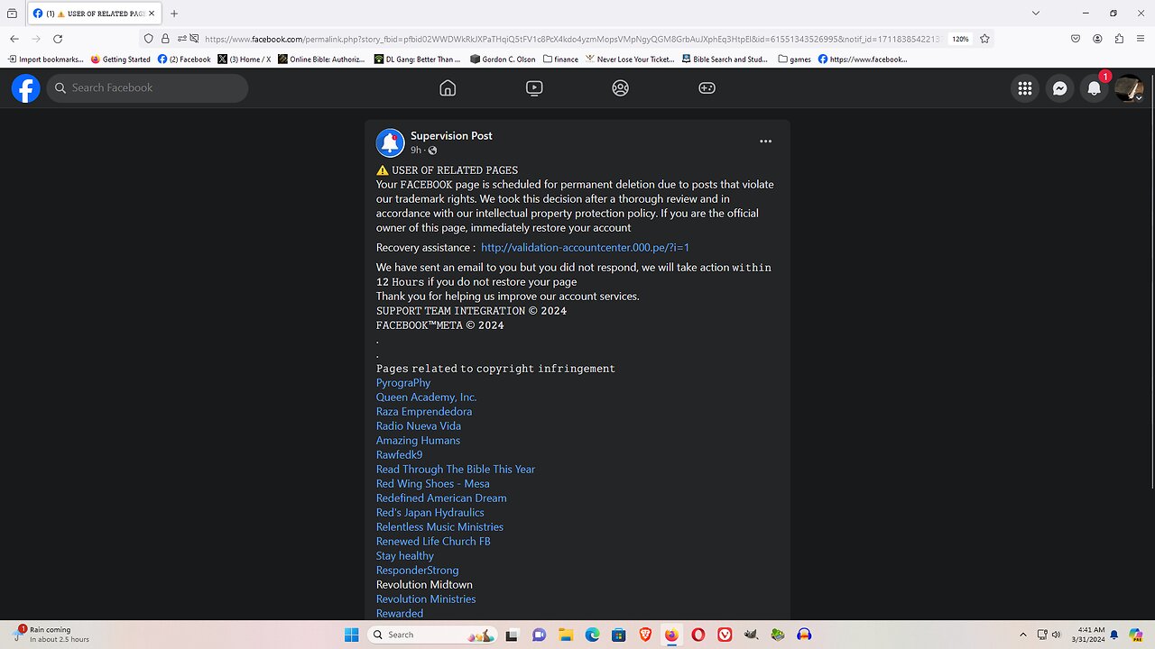Open the games bookmarks folder
The width and height of the screenshot is (1155, 649).
point(795,59)
